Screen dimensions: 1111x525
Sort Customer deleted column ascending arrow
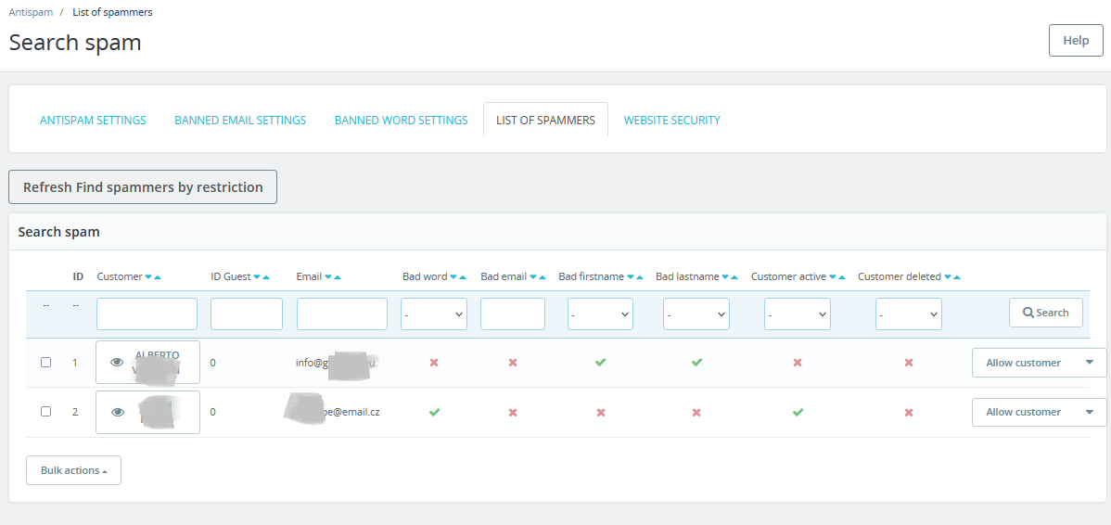click(x=957, y=277)
